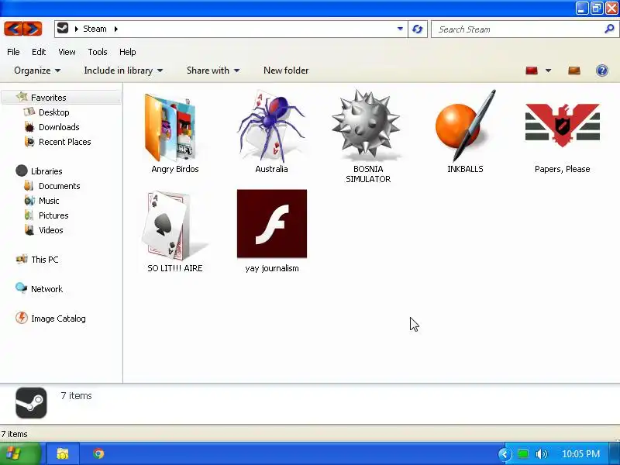Open the File menu
This screenshot has width=620, height=465.
13,52
